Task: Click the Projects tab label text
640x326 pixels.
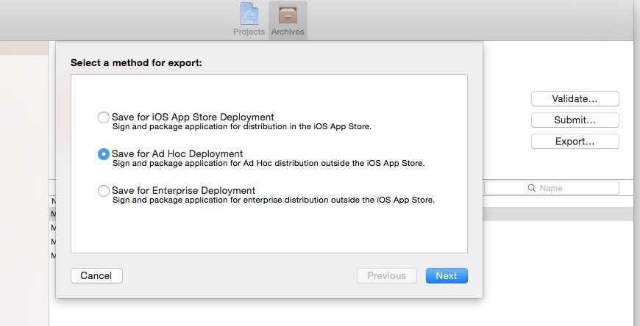Action: coord(249,32)
